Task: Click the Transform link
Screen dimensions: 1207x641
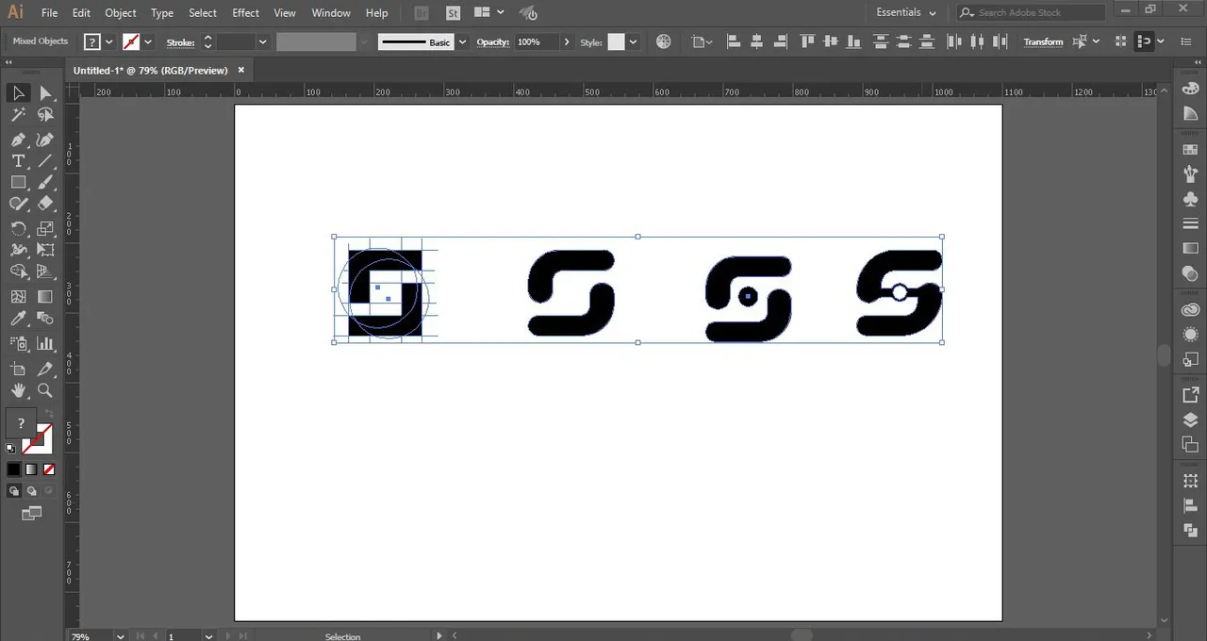Action: (x=1043, y=41)
